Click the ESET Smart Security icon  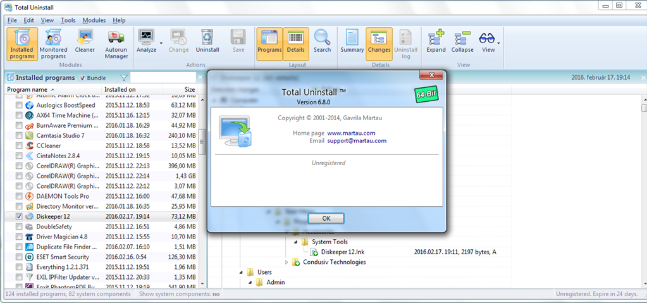(29, 257)
